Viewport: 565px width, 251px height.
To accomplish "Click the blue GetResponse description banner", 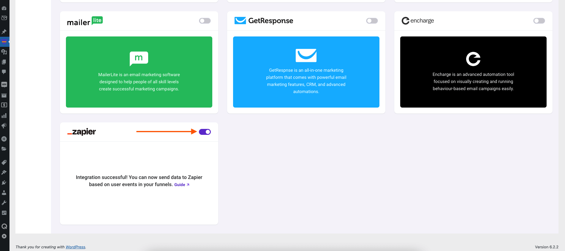I will [306, 72].
